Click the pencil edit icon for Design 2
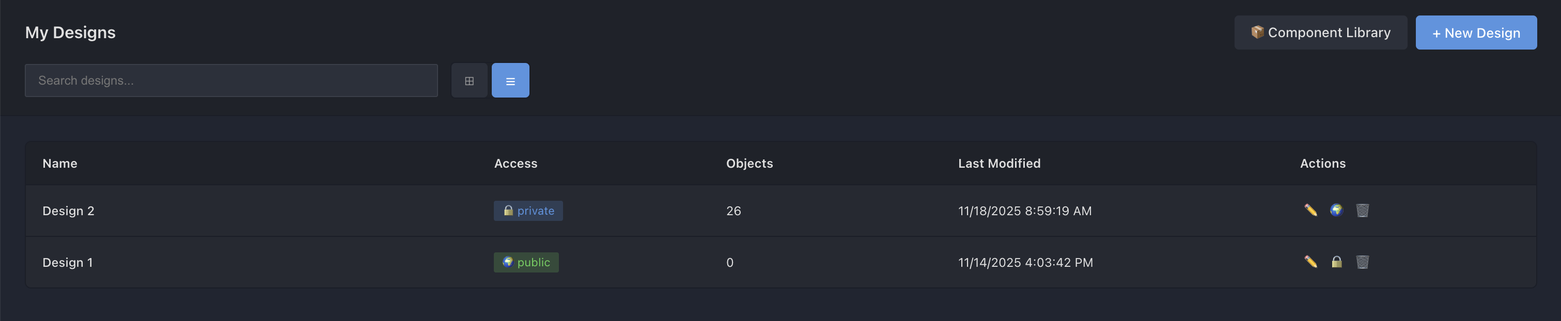The height and width of the screenshot is (321, 1561). click(1310, 210)
